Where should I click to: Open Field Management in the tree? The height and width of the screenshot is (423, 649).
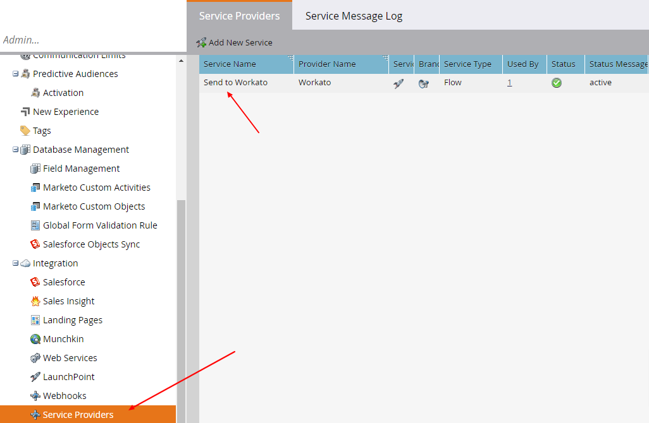tap(81, 169)
